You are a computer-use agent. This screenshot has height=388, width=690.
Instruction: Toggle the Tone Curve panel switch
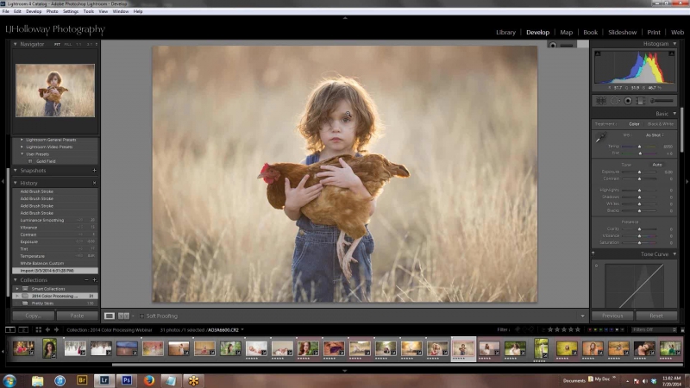coord(593,253)
